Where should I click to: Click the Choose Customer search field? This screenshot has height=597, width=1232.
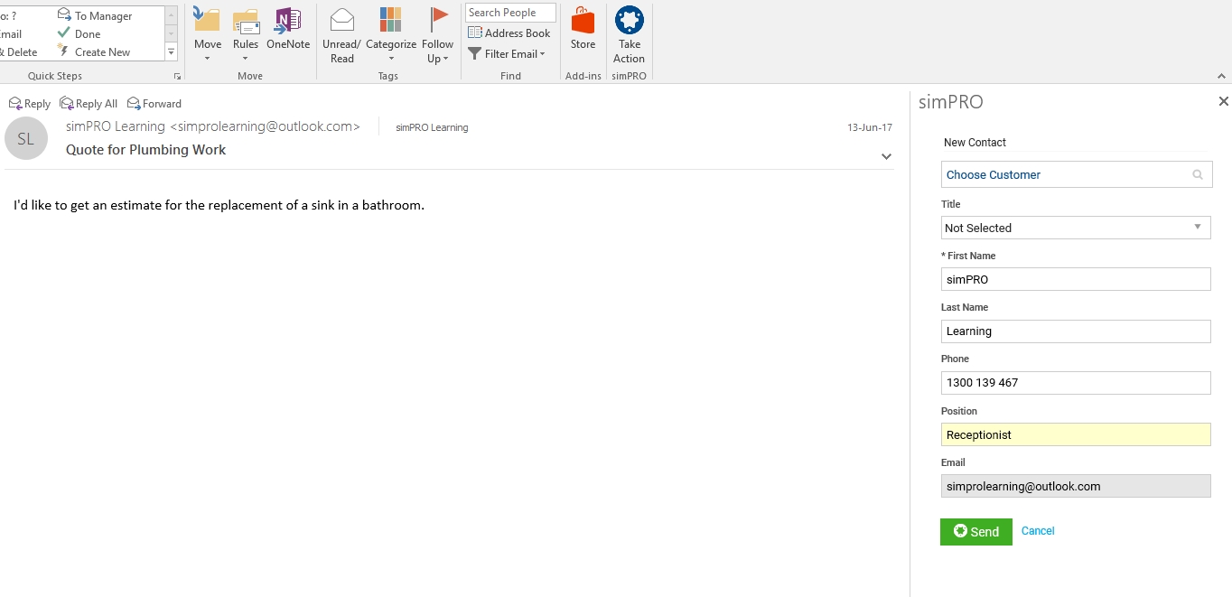pos(1077,174)
